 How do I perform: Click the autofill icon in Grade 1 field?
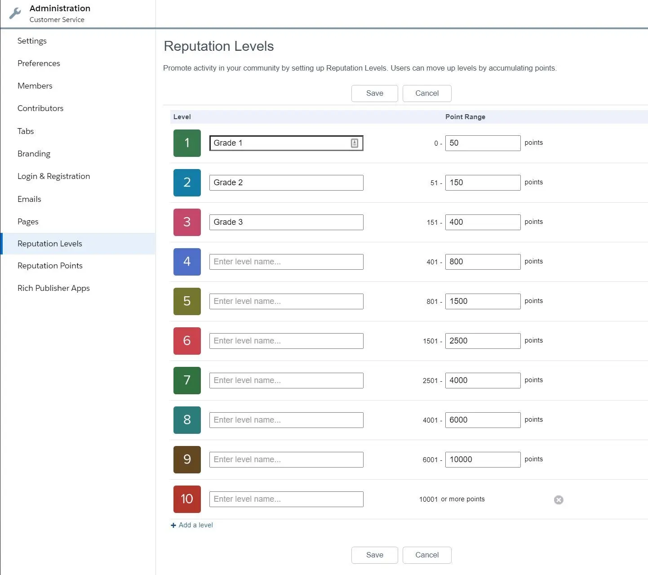click(x=355, y=143)
